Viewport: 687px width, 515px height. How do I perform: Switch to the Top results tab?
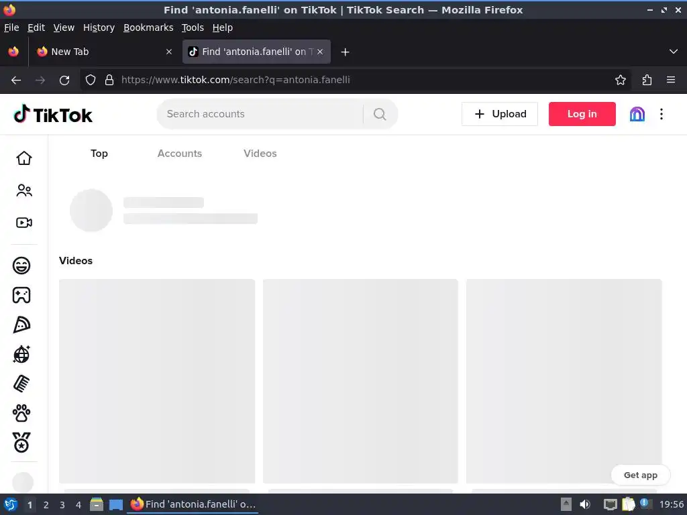99,154
